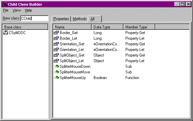Sort by the Name column header
This screenshot has height=121, width=193.
tap(72, 27)
